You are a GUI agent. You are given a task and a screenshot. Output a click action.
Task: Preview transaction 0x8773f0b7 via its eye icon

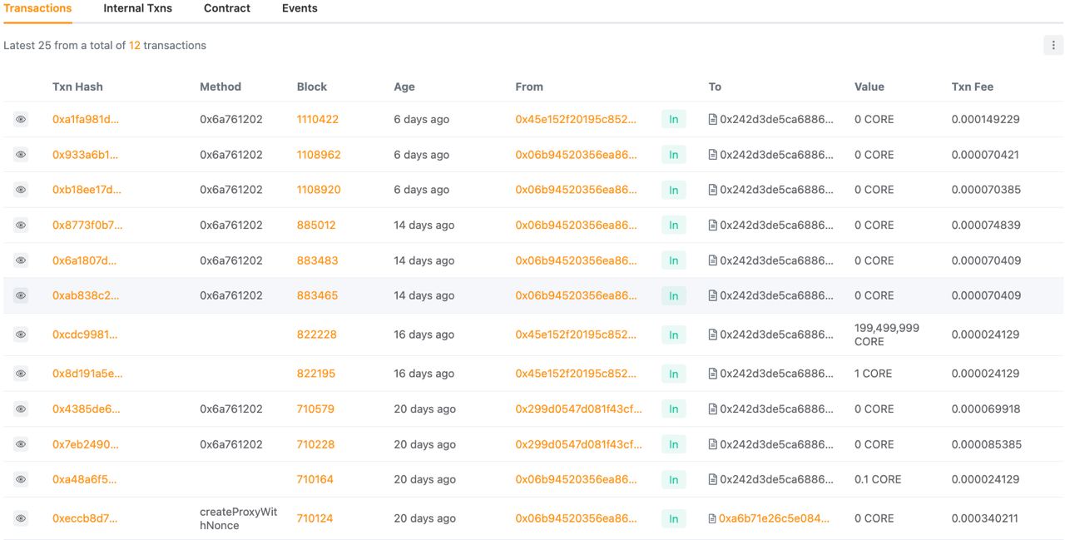21,225
